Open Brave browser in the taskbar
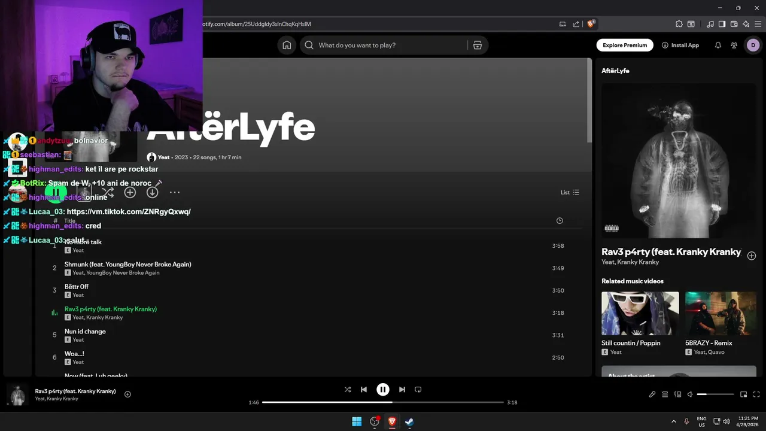Screen dimensions: 766x431 [392, 421]
